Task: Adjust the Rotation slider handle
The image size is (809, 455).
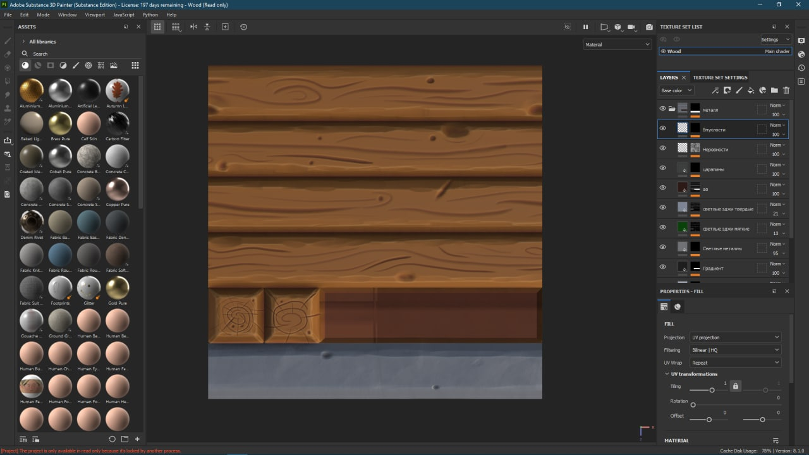Action: tap(693, 404)
